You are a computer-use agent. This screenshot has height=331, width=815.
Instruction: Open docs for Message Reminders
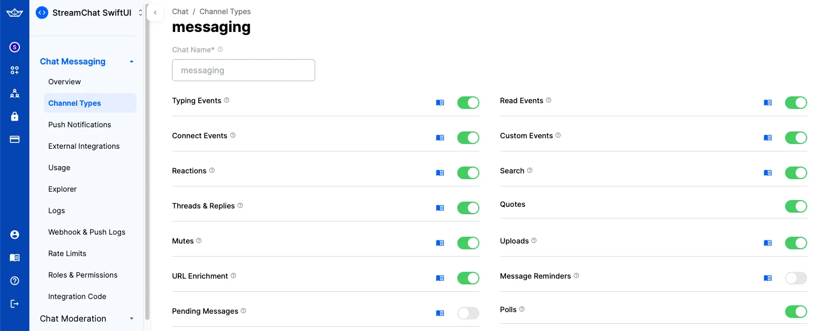(x=768, y=278)
